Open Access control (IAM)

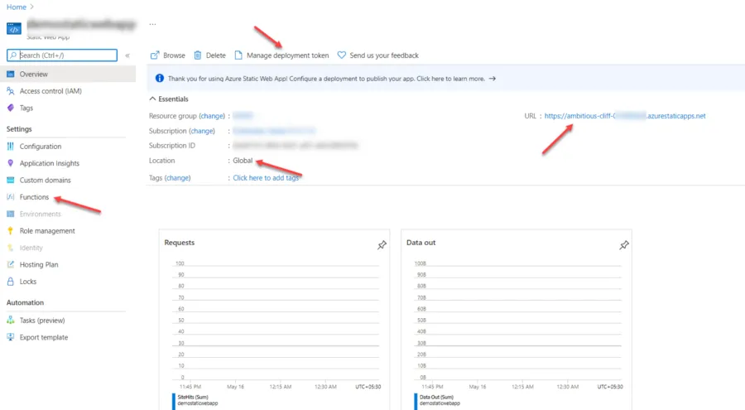click(x=50, y=91)
